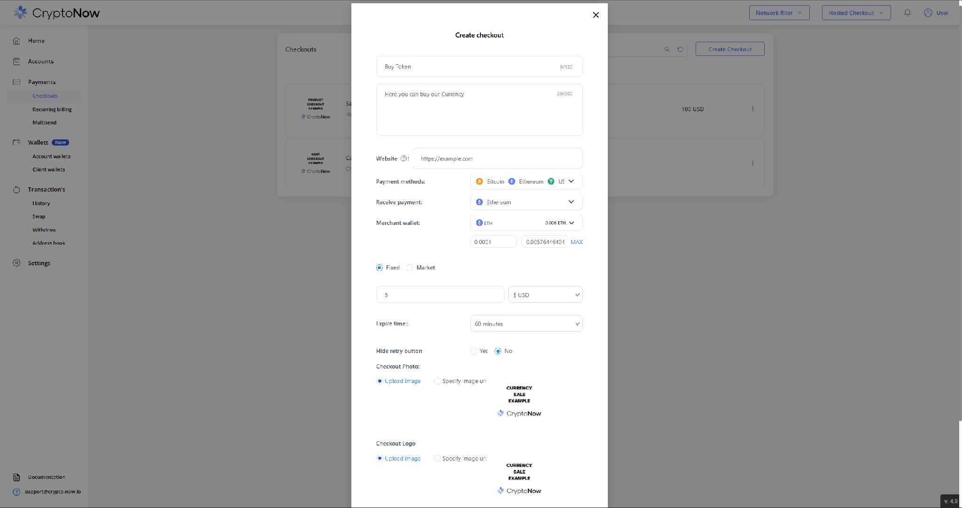
Task: Click the checkout description text area
Action: coord(479,110)
